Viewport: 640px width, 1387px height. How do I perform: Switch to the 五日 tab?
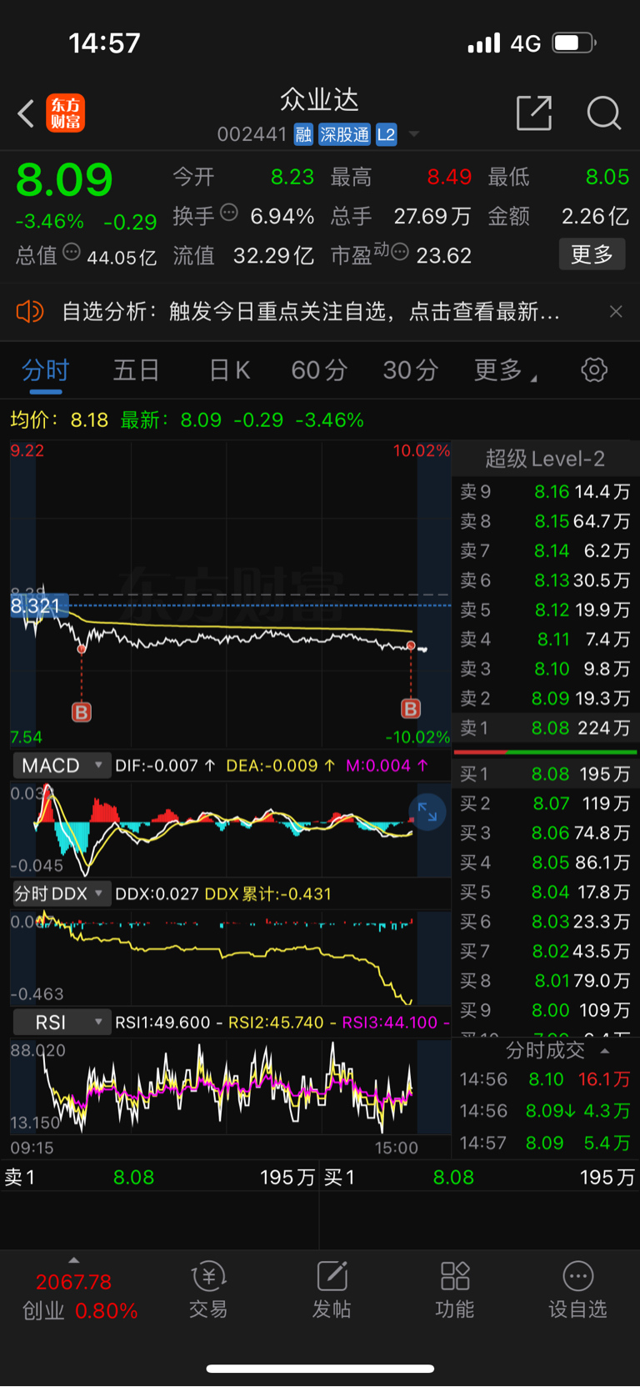tap(136, 370)
